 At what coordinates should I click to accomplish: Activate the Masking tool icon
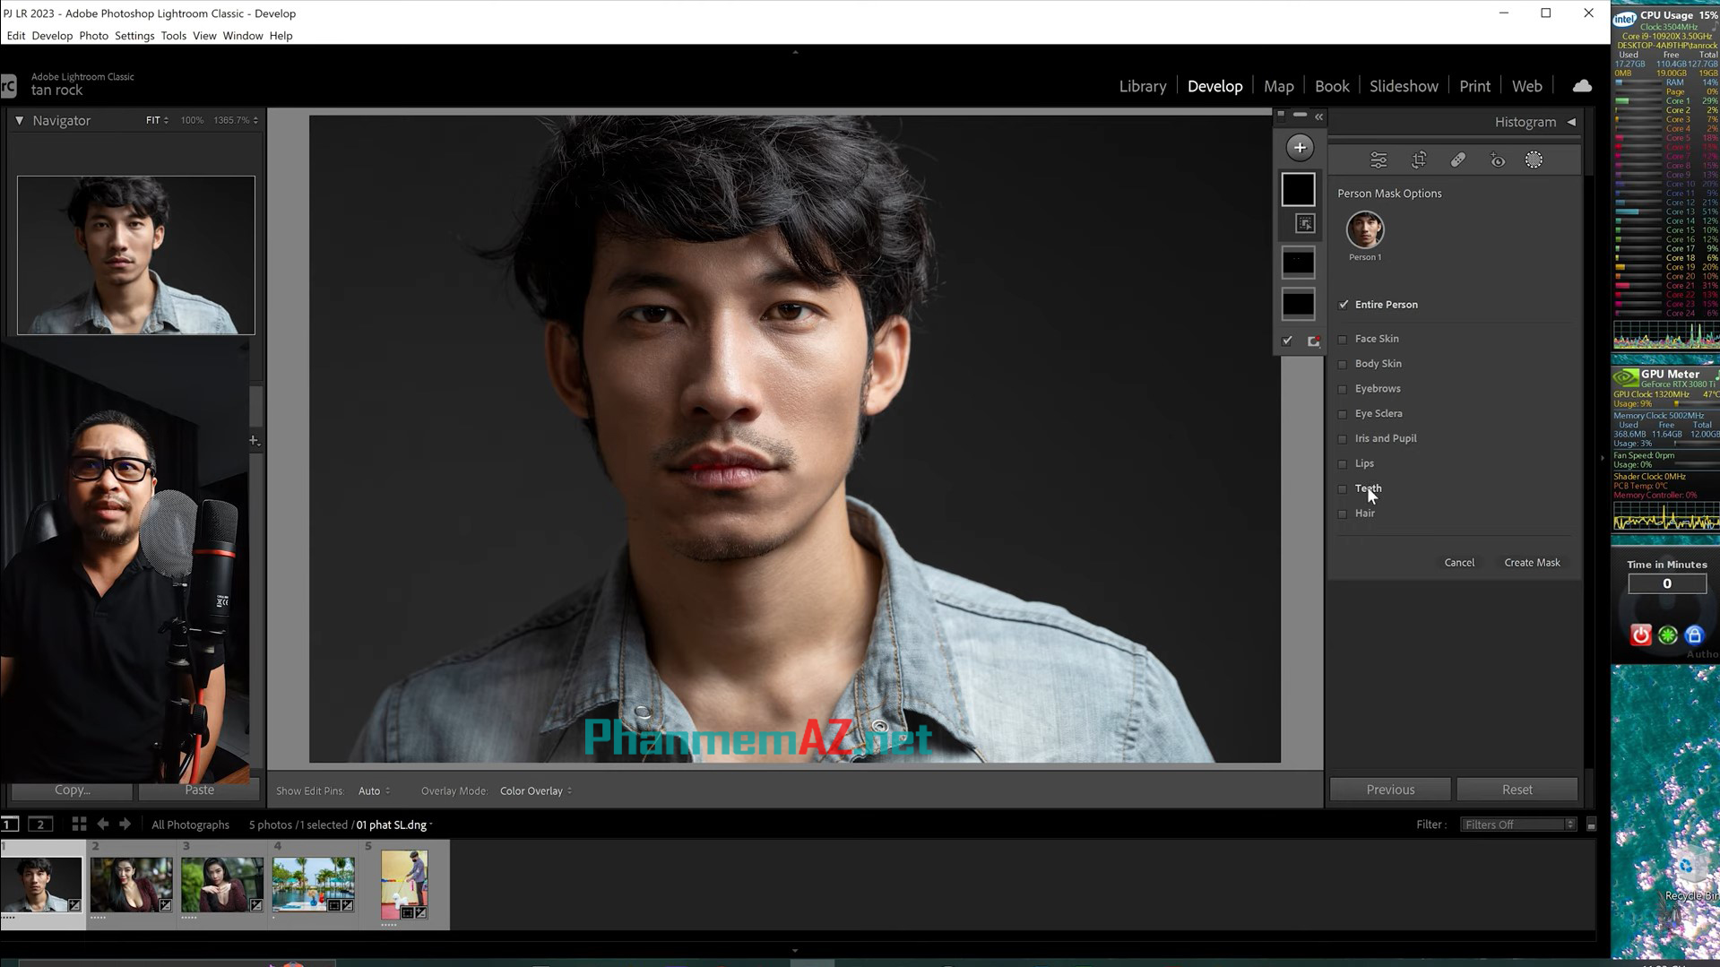point(1534,159)
